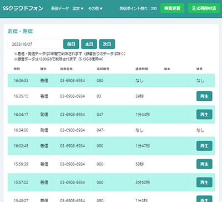The width and height of the screenshot is (222, 202).
Task: Go to previous day with 前日
Action: coord(71,44)
